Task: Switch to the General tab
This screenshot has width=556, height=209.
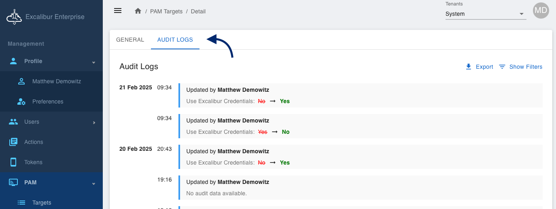Action: [130, 40]
